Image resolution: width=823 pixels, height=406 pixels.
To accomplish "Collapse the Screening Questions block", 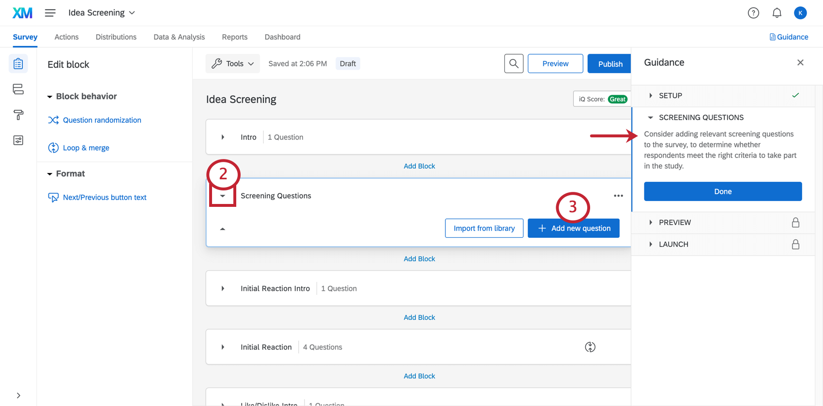I will 223,196.
